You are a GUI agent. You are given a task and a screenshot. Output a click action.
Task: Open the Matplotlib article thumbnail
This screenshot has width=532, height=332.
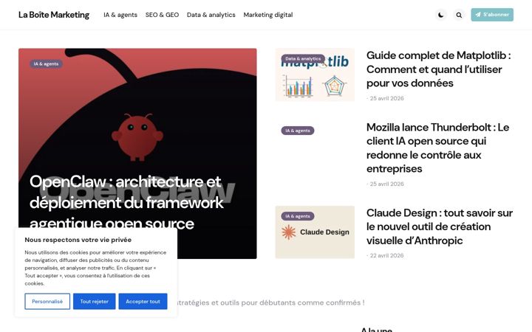[x=315, y=75]
